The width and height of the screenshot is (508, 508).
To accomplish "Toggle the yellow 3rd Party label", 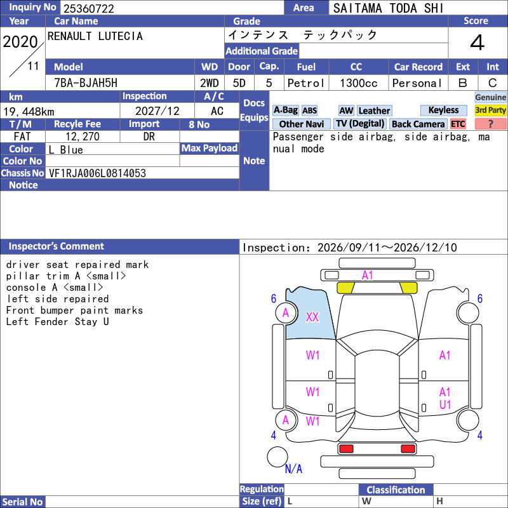I will (490, 110).
